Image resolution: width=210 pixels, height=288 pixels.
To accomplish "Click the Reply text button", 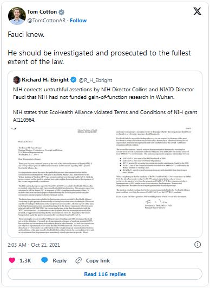I will pyautogui.click(x=60, y=260).
